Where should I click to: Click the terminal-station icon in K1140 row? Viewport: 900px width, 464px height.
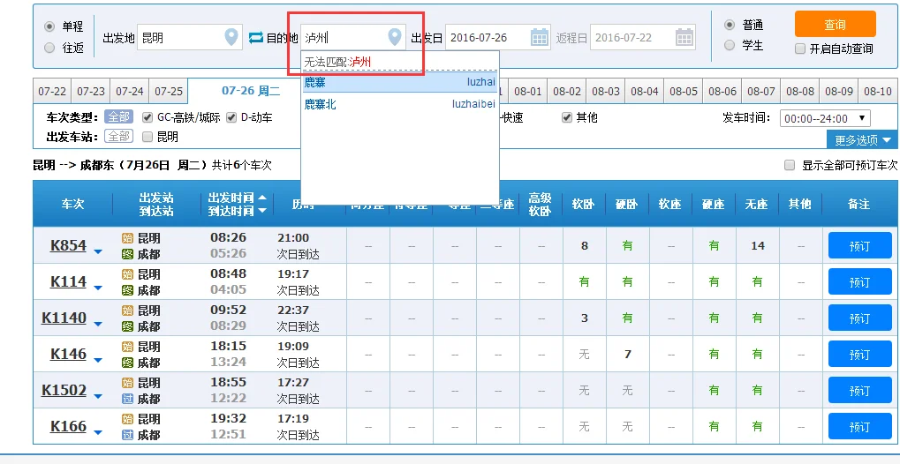[127, 326]
